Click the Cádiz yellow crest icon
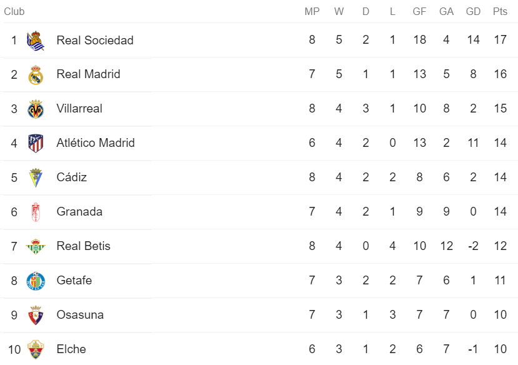Screen dimensions: 518x365 click(x=36, y=178)
